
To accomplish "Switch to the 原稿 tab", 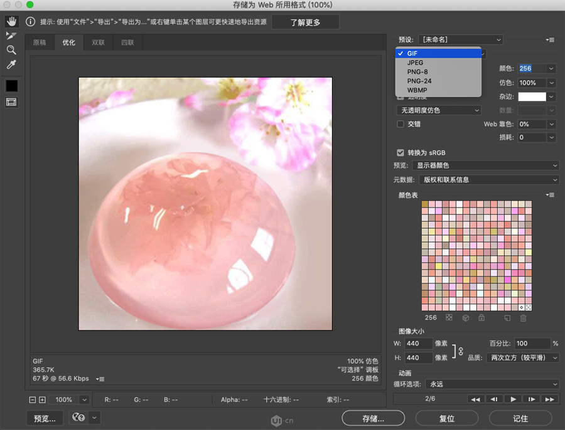I will point(40,43).
